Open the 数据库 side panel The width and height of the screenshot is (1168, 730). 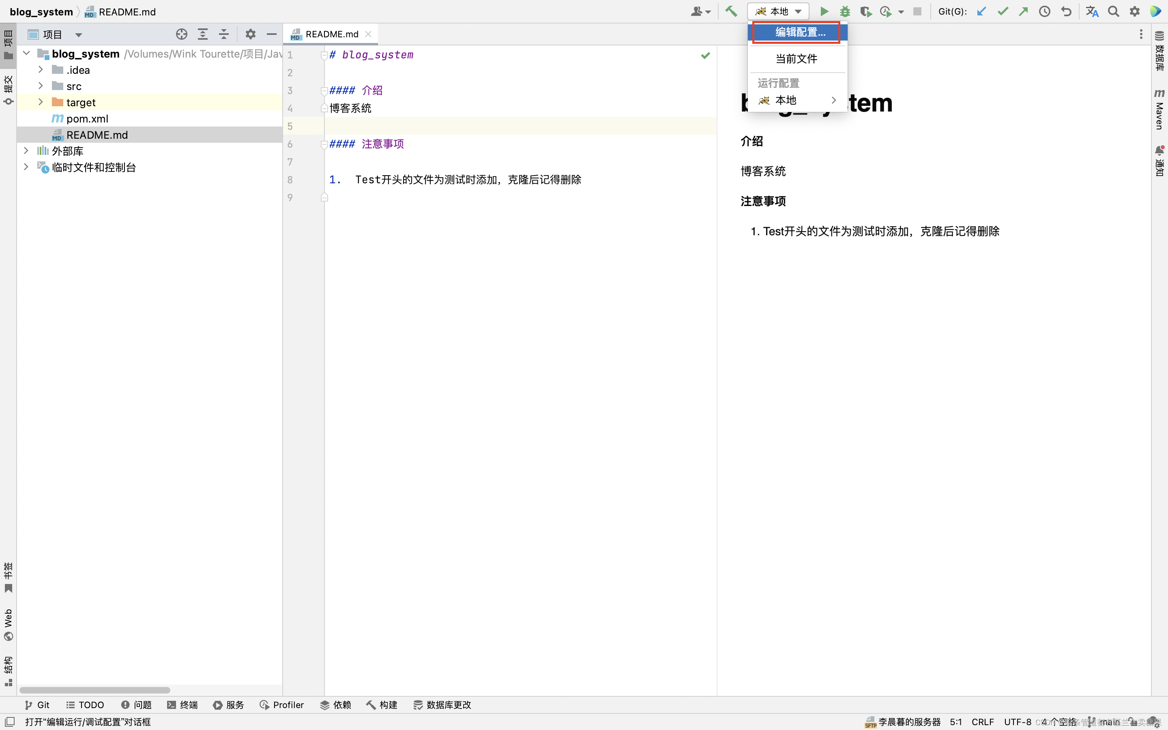1159,51
